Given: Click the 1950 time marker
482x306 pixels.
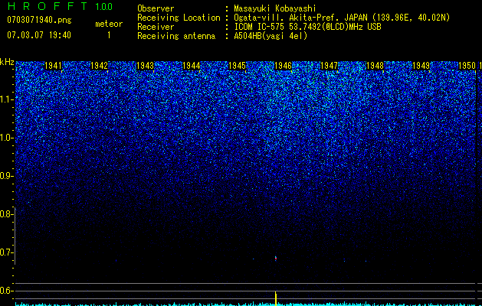Looking at the screenshot, I should 467,66.
